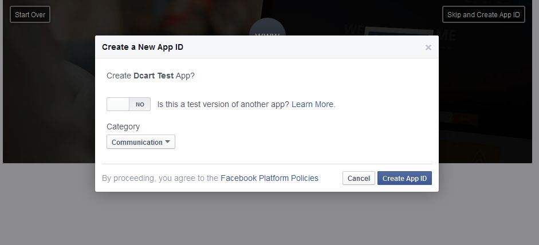Viewport: 539px width, 245px height.
Task: Click the WWW website platform icon
Action: [267, 29]
